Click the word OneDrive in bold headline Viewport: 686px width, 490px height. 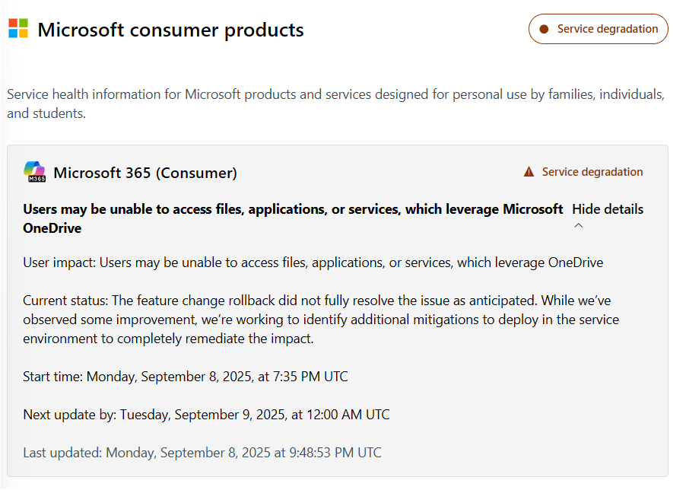52,228
